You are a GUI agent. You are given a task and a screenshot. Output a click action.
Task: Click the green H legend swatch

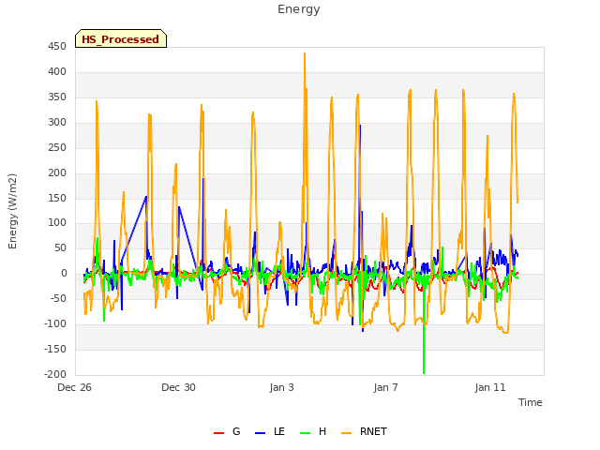pos(305,433)
